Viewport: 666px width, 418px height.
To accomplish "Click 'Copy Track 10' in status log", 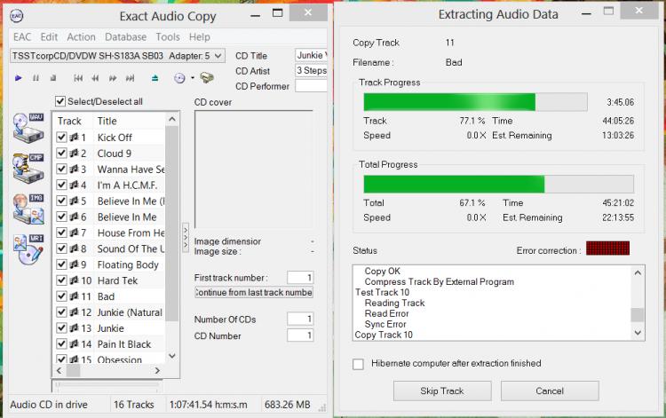I will coord(384,335).
